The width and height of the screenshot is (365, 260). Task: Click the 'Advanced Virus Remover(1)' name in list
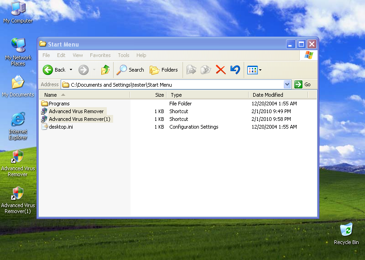coord(79,119)
